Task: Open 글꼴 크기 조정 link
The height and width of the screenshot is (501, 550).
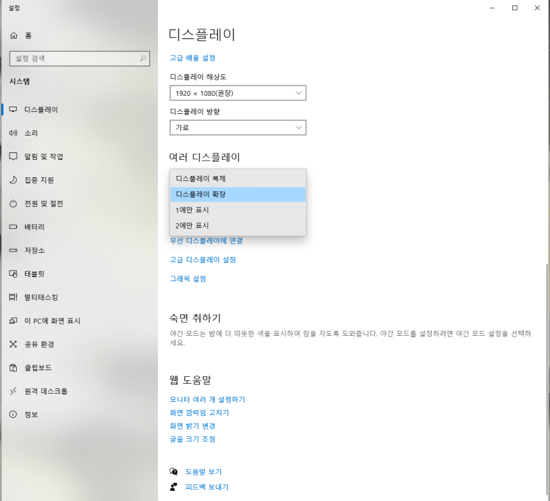Action: [194, 439]
